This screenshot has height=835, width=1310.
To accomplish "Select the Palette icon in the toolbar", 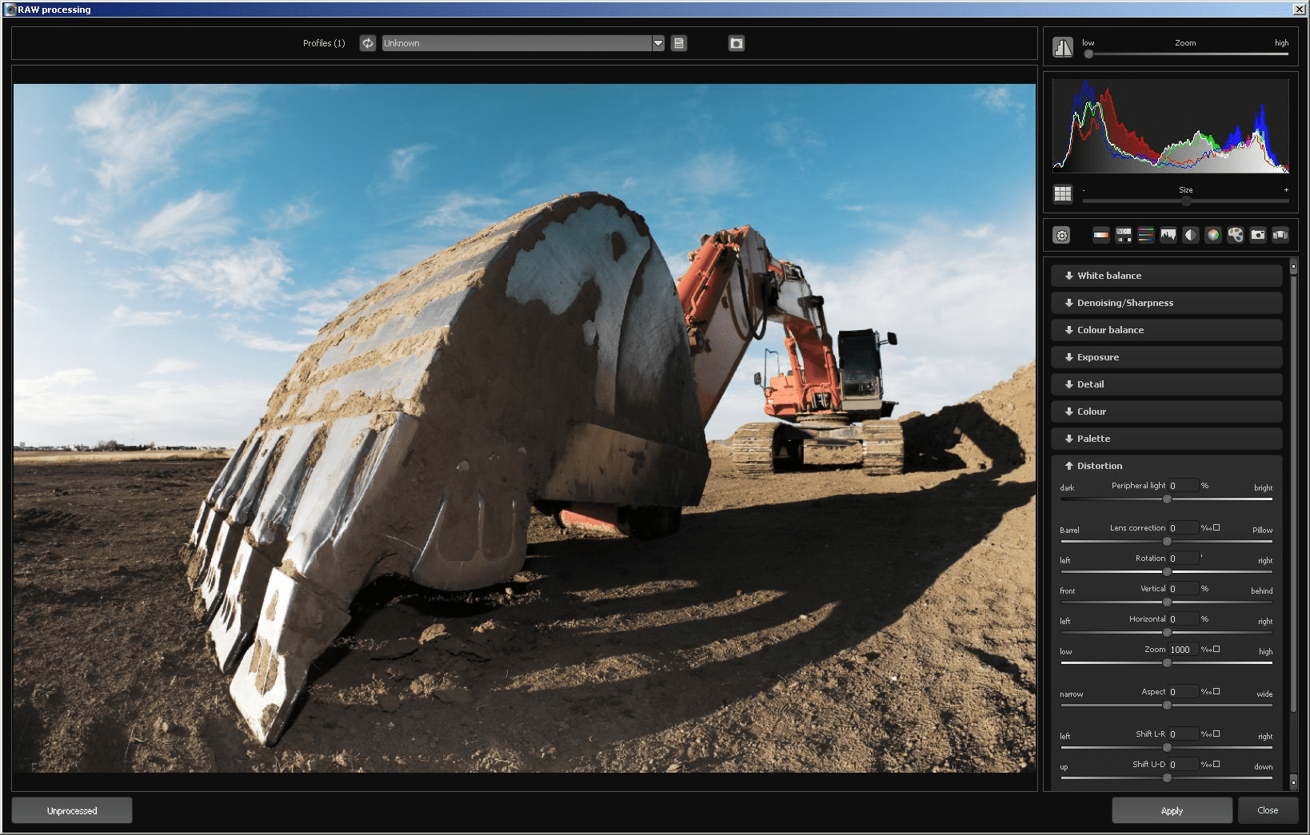I will (x=1236, y=235).
